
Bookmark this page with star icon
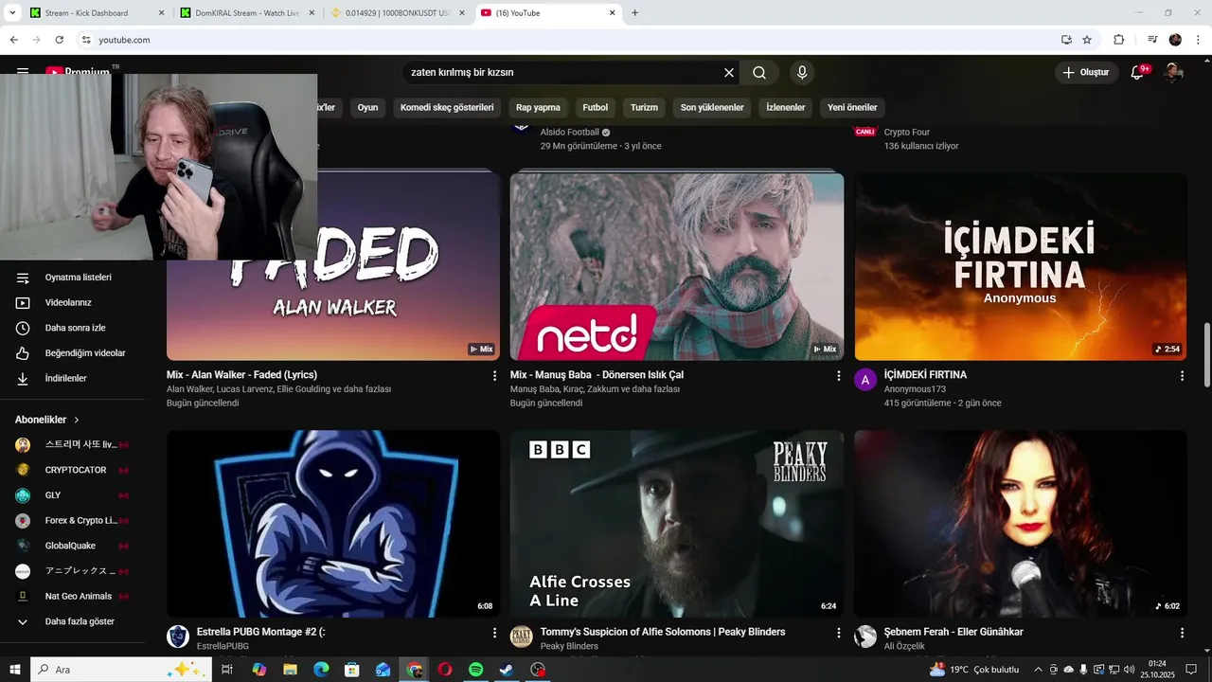coord(1087,40)
